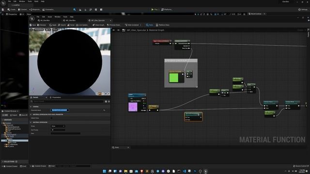The image size is (310, 174).
Task: Click the Sort Priority value field
Action: pyautogui.click(x=58, y=130)
